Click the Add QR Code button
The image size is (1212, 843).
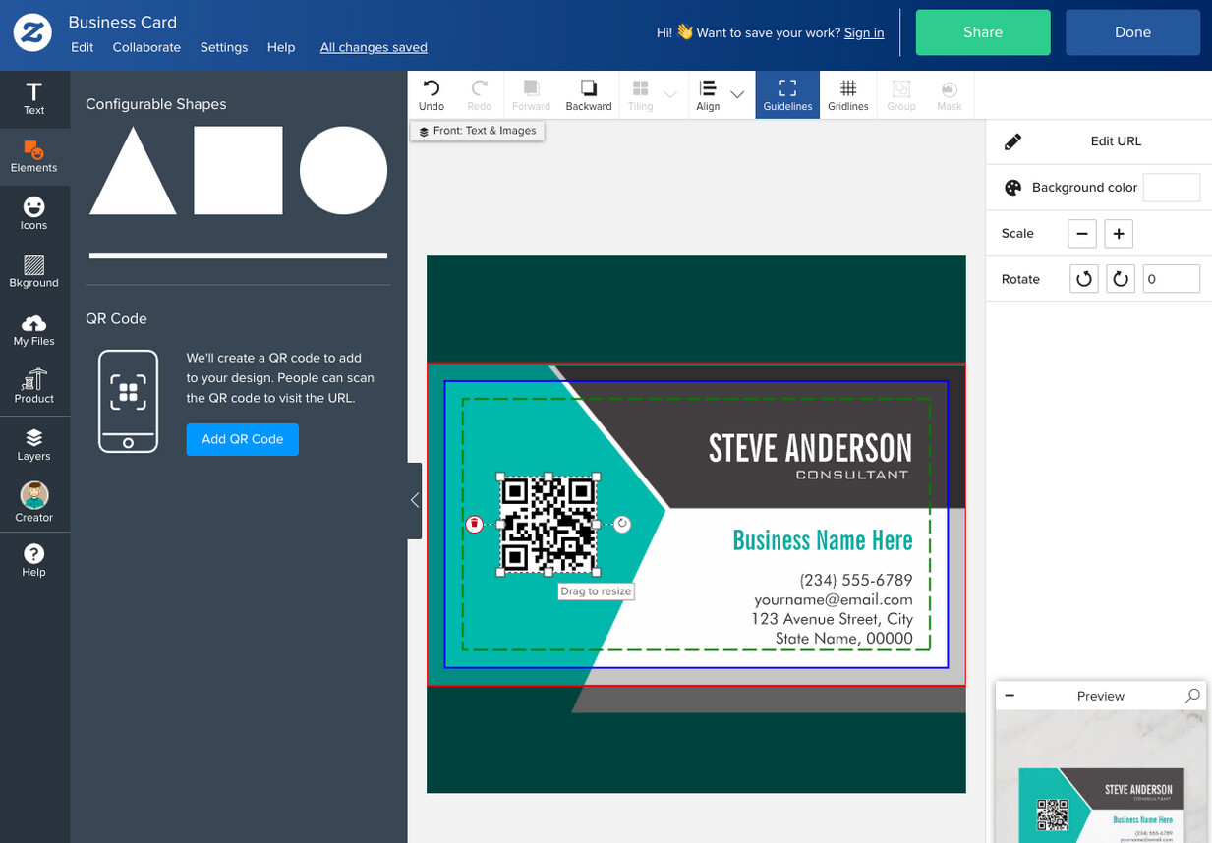pyautogui.click(x=243, y=439)
